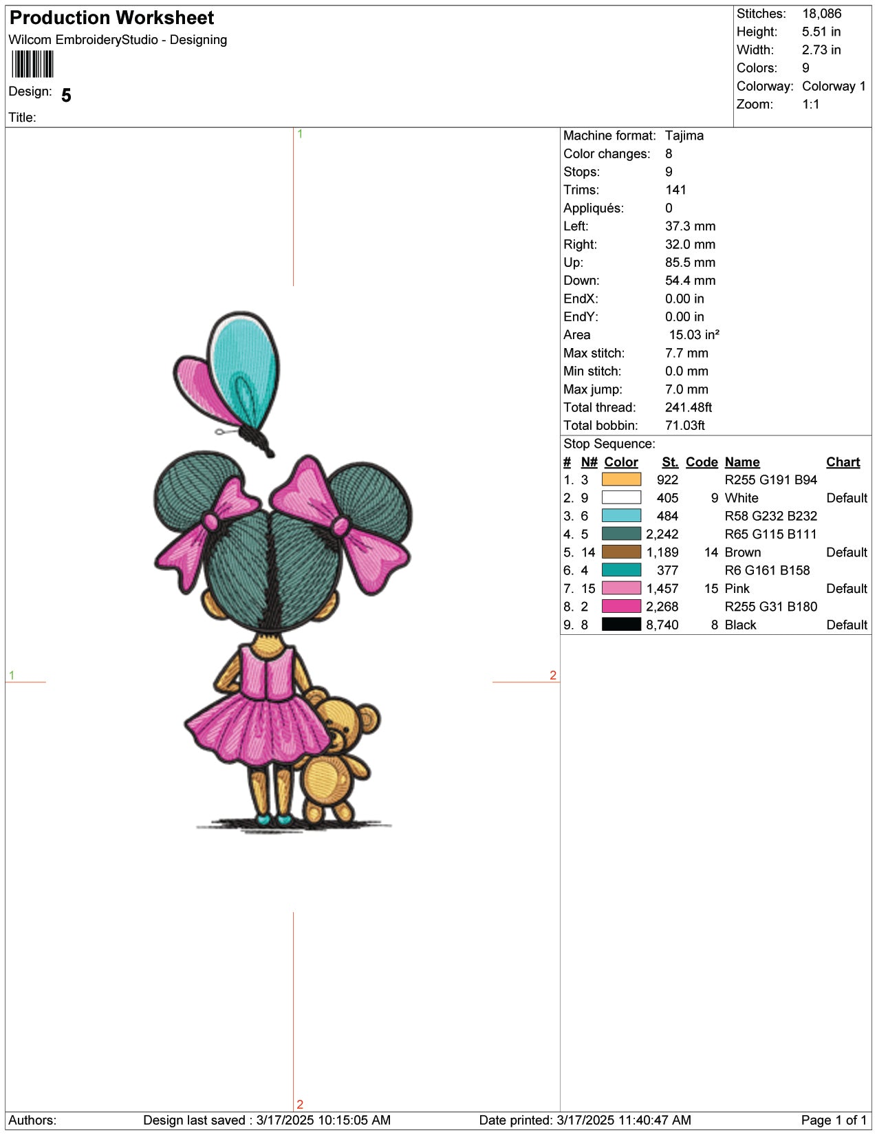
Task: Click the Stitches value 18,086
Action: 821,14
